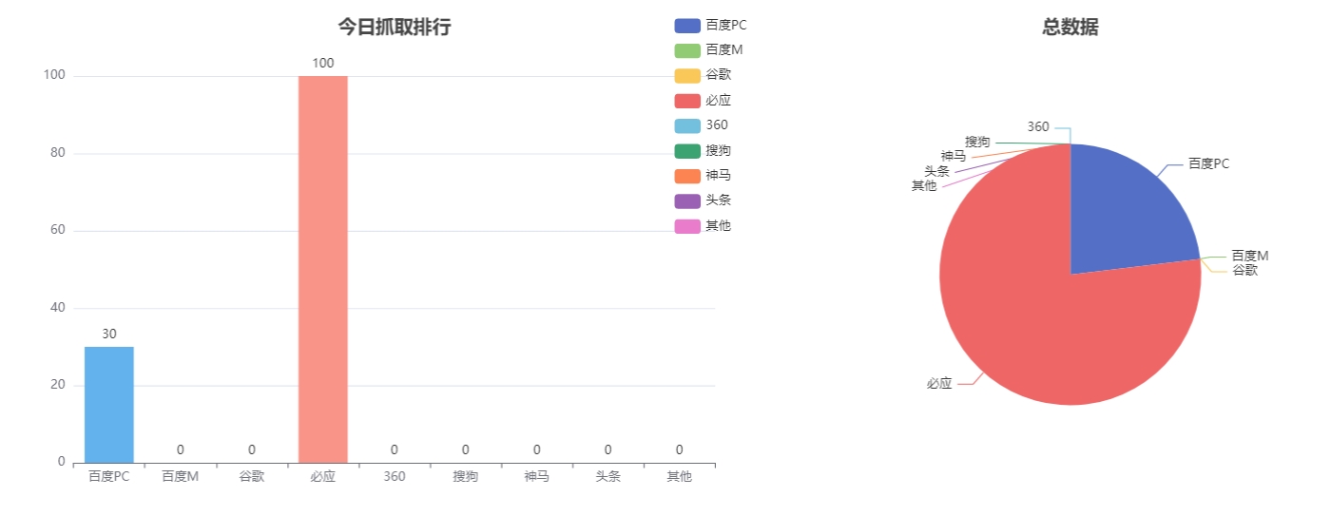This screenshot has width=1331, height=516.
Task: Click the 百度PC label beside pie
Action: tap(1208, 163)
